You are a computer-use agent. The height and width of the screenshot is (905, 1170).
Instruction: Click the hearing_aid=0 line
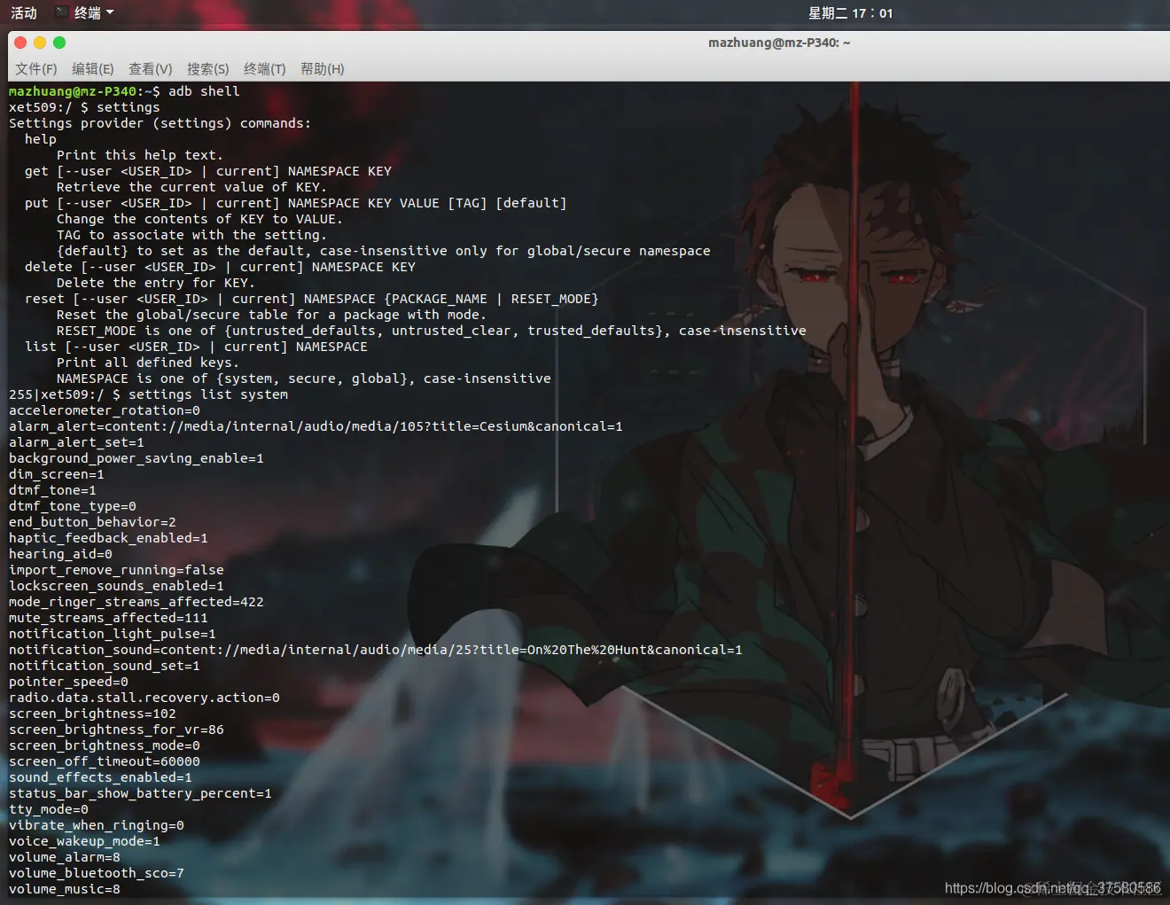(60, 554)
